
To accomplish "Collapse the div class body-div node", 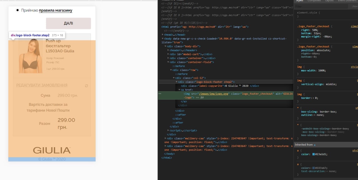I will [166, 46].
